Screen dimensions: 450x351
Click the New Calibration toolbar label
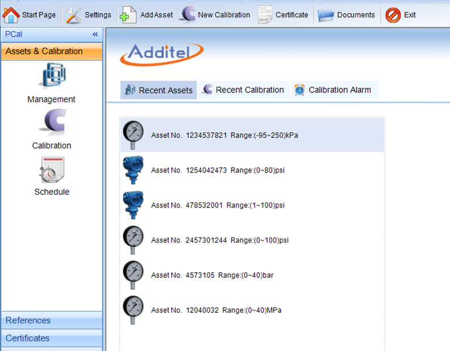point(224,15)
